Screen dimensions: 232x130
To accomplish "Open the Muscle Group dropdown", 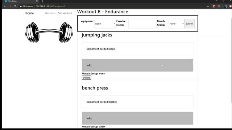I will [177, 23].
